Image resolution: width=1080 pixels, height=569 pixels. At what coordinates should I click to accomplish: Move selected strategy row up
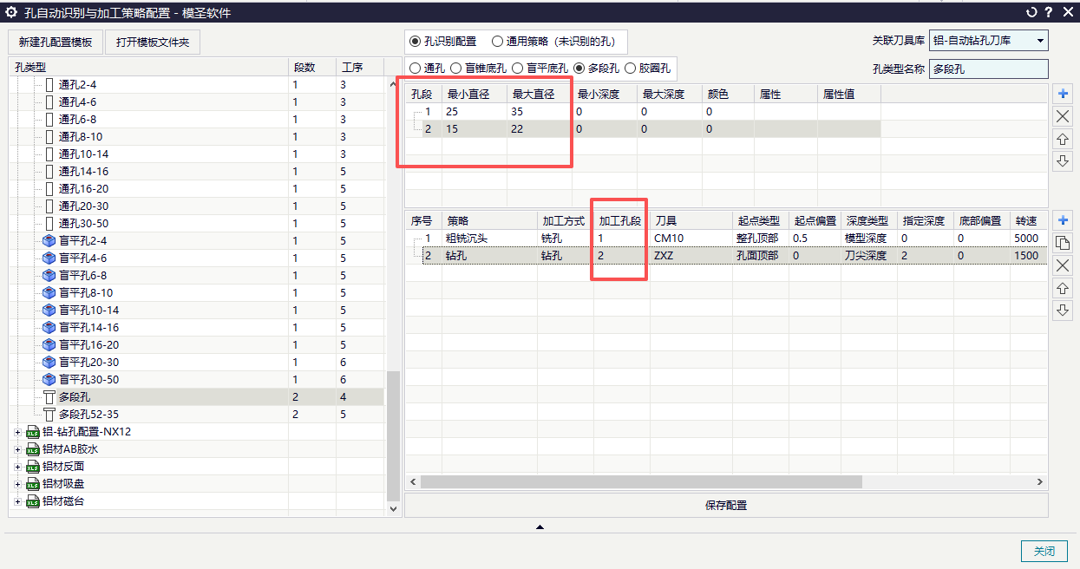pos(1063,288)
